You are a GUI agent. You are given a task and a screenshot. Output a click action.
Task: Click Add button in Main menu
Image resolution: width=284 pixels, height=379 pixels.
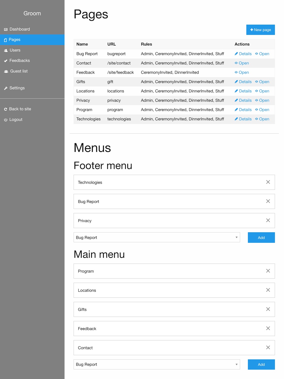pos(261,365)
